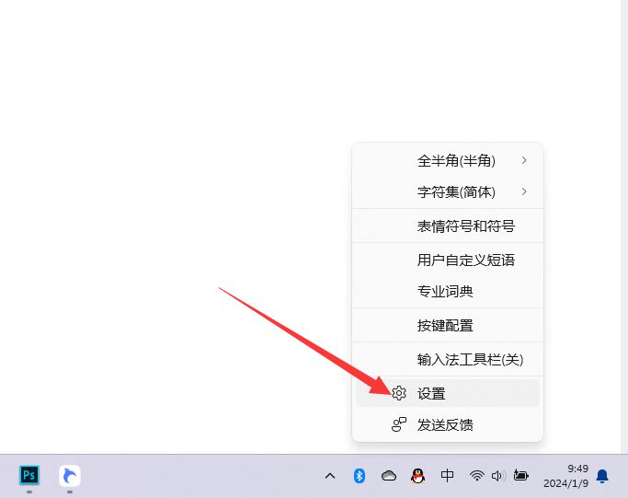Check the battery status icon

click(521, 476)
